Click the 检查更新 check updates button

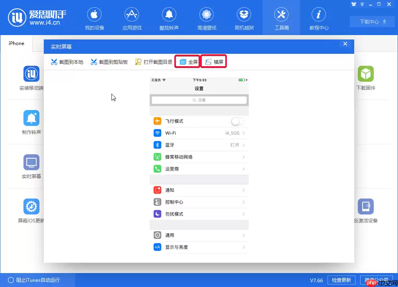[x=341, y=280]
